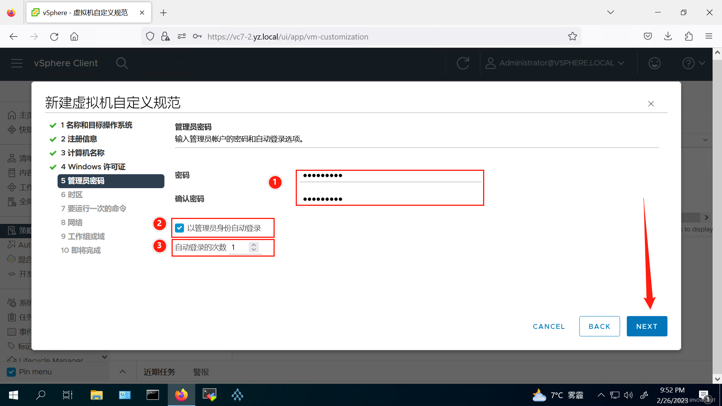The image size is (722, 406).
Task: Click the CANCEL button
Action: 549,326
